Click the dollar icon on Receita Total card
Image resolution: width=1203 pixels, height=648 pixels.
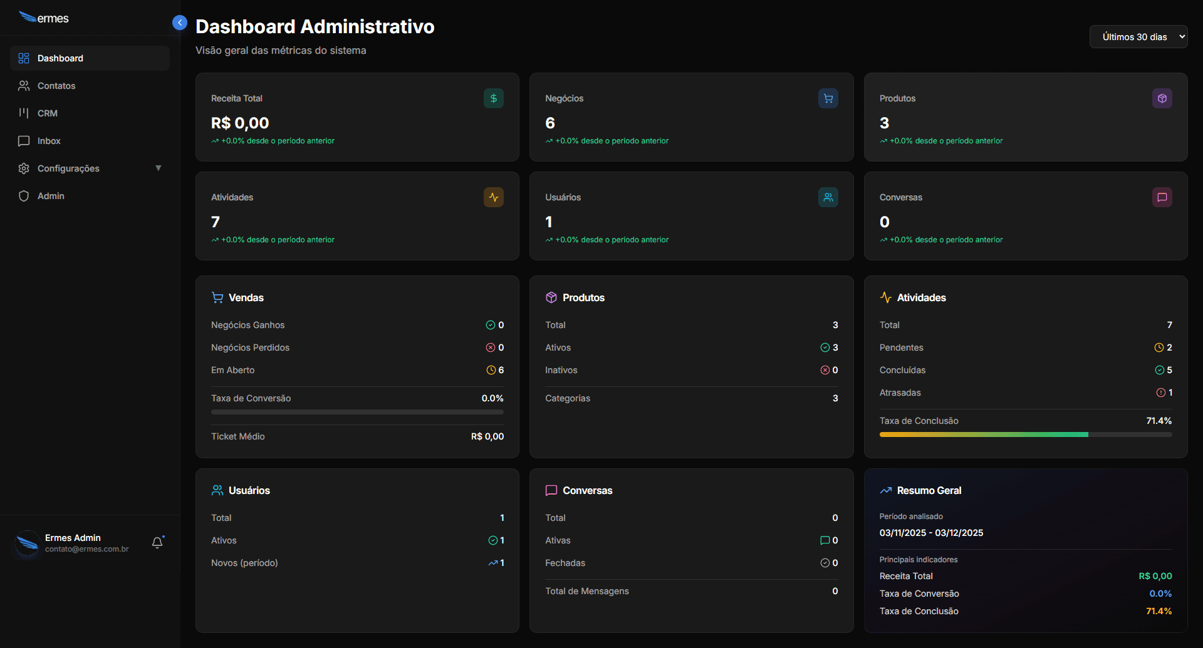click(493, 98)
